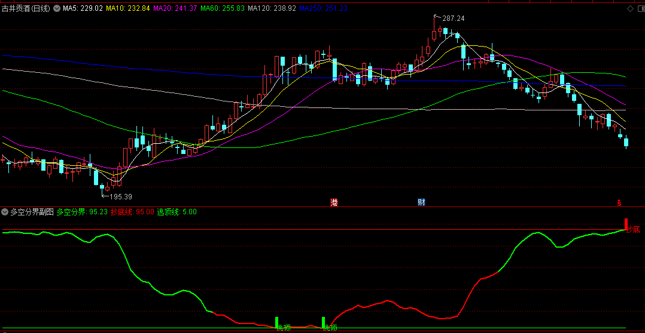The image size is (645, 333).
Task: Click the 逃顶线: 5.00 value
Action: pos(177,212)
